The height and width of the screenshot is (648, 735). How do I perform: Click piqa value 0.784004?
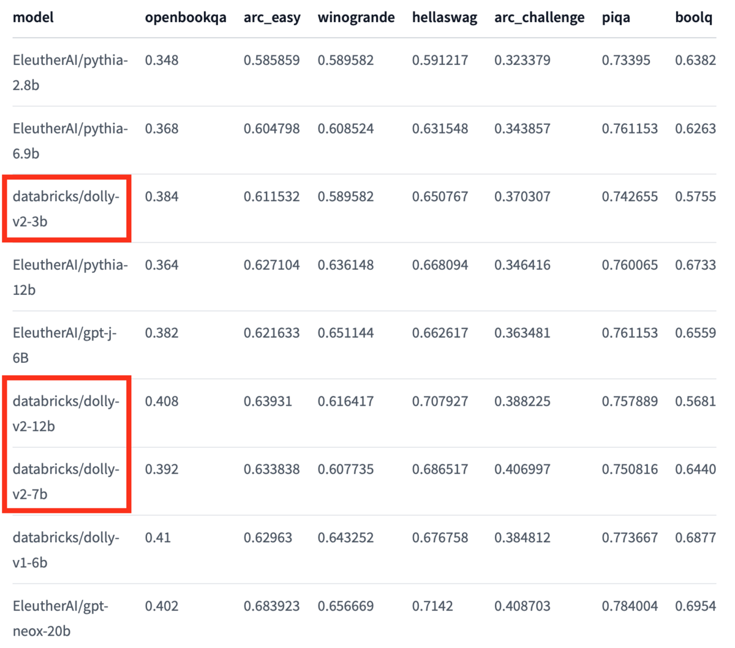[630, 606]
